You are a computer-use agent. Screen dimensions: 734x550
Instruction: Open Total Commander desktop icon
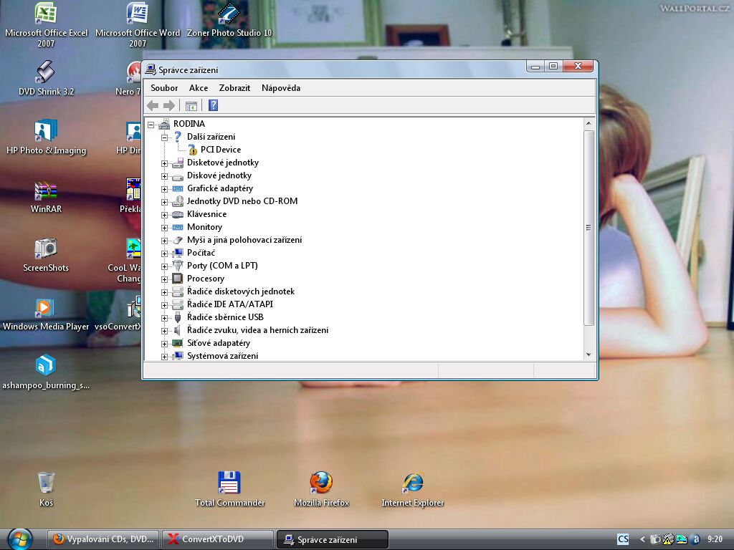click(x=229, y=483)
